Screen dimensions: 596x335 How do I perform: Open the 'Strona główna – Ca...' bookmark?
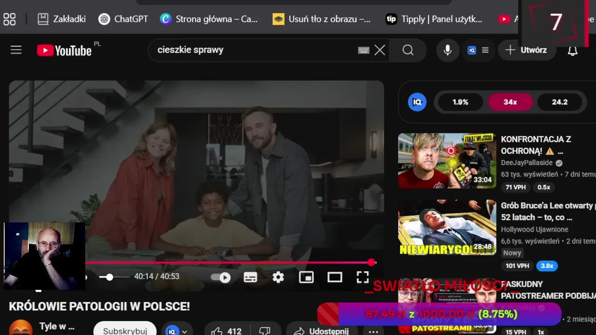tap(209, 19)
